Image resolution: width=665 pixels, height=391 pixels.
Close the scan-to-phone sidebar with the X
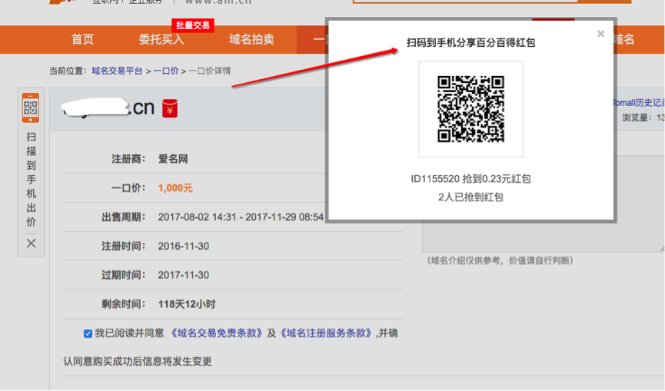[x=31, y=244]
